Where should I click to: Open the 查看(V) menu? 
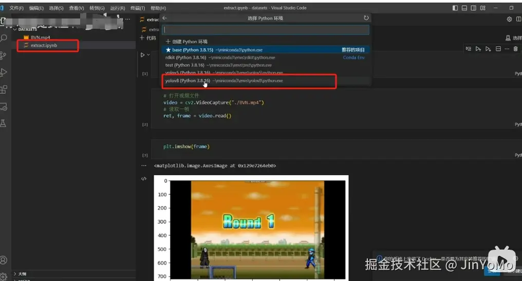[x=77, y=8]
